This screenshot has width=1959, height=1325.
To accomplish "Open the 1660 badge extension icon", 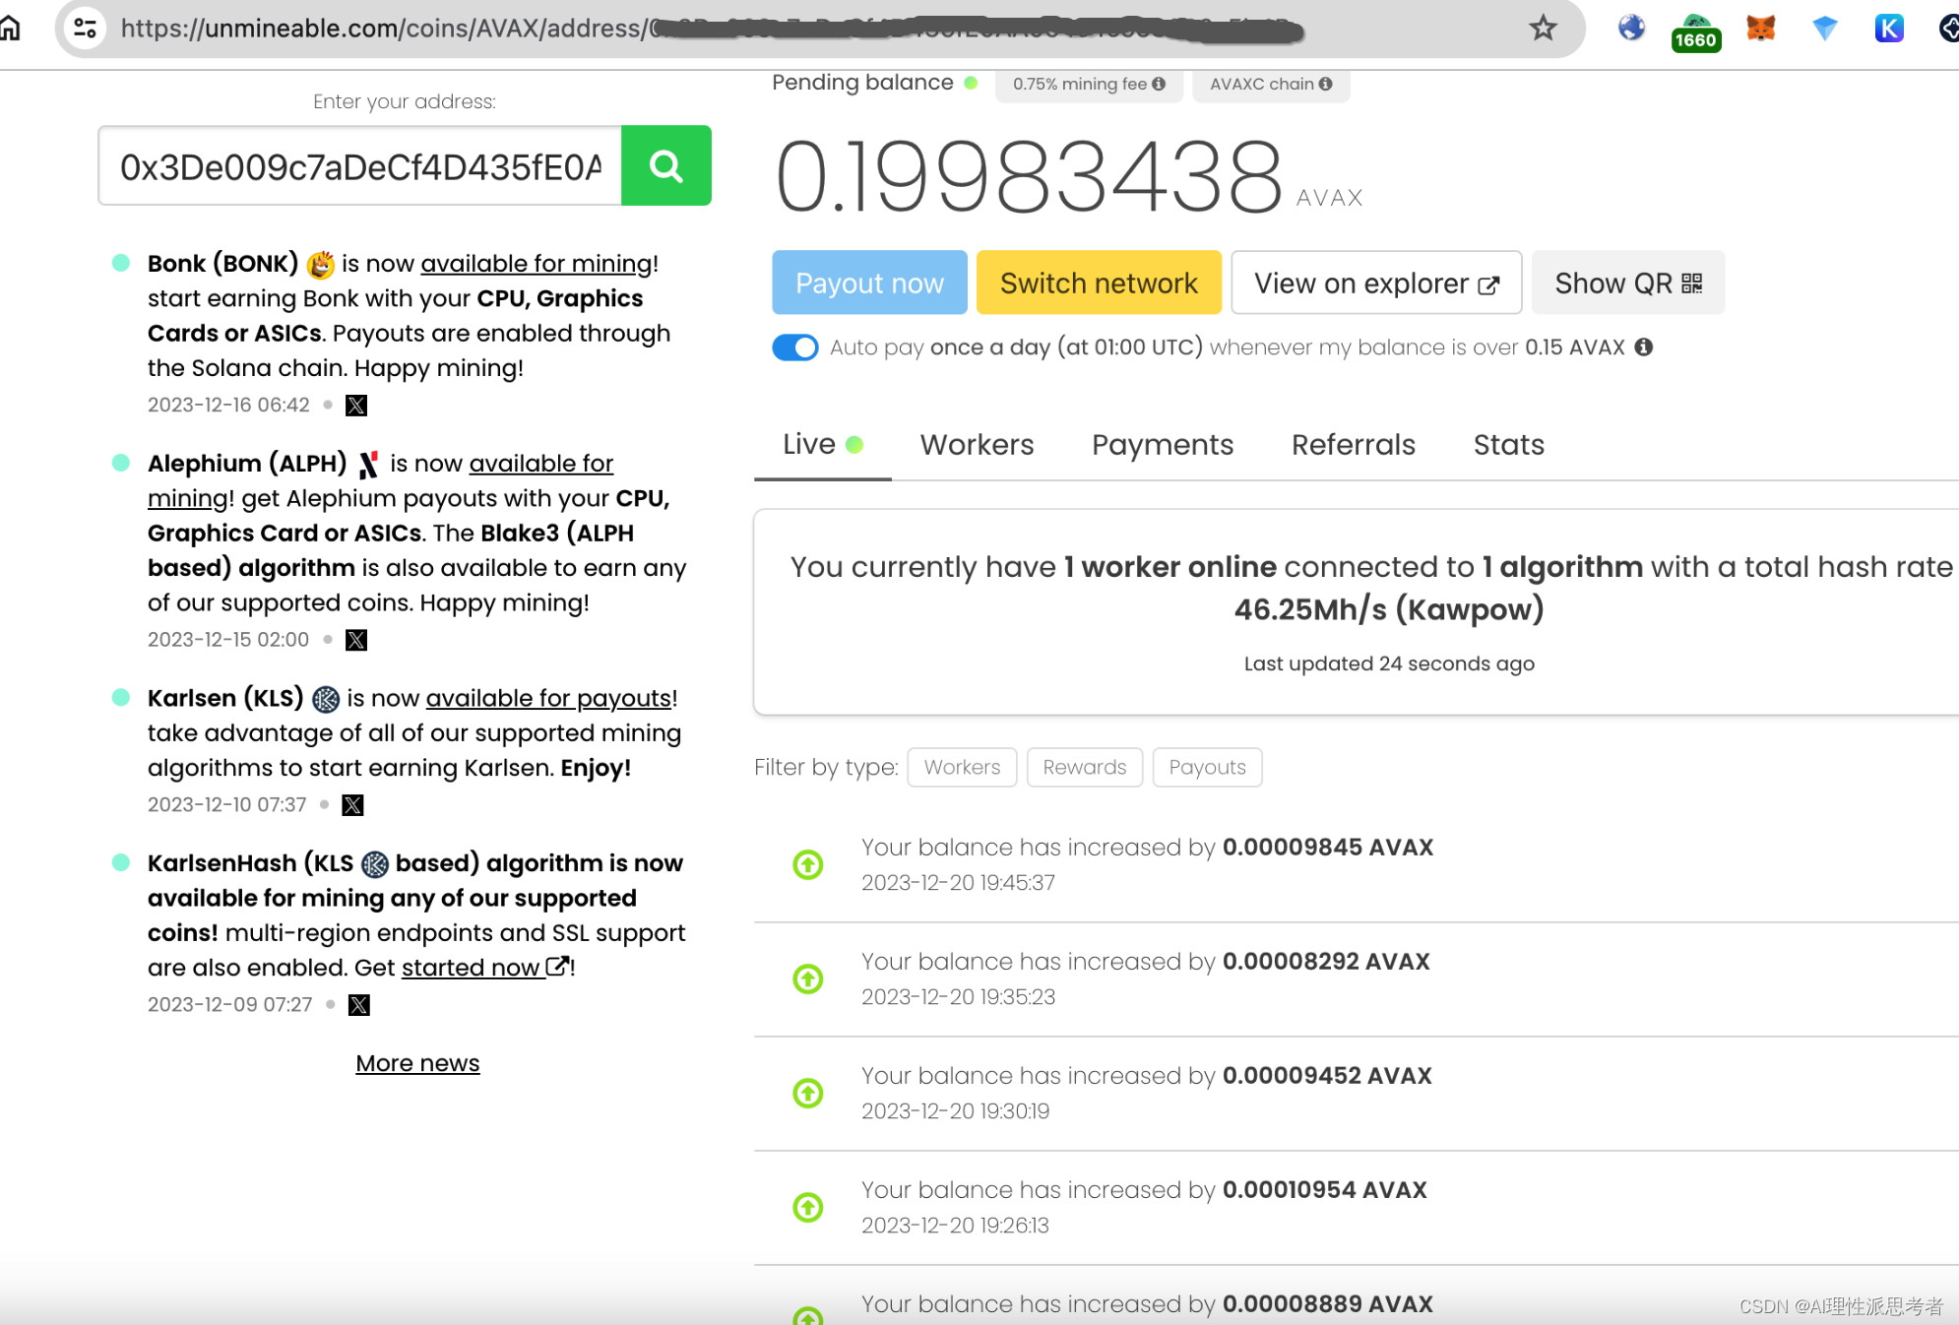I will 1695,32.
